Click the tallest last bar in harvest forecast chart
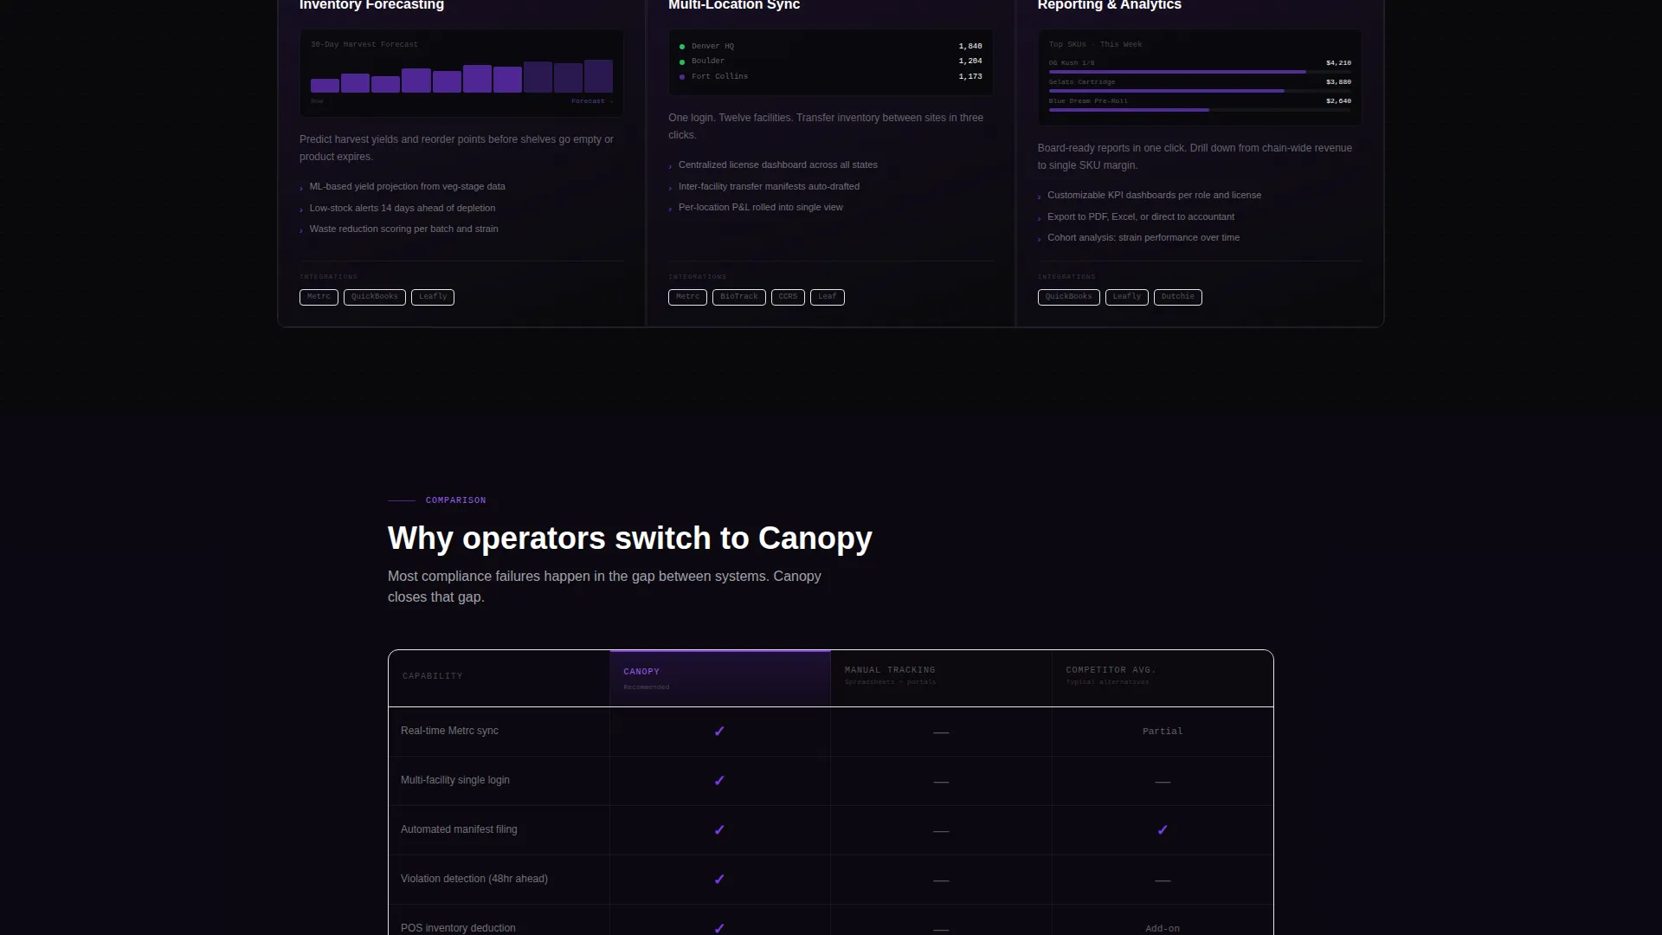 [598, 76]
